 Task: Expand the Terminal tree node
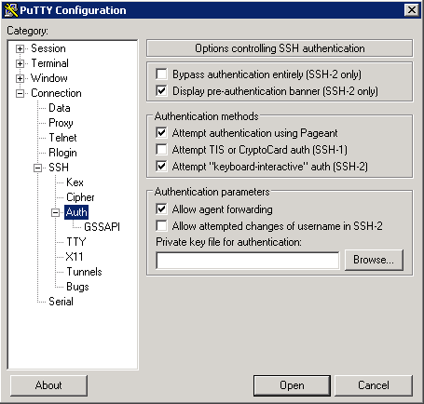tap(20, 63)
